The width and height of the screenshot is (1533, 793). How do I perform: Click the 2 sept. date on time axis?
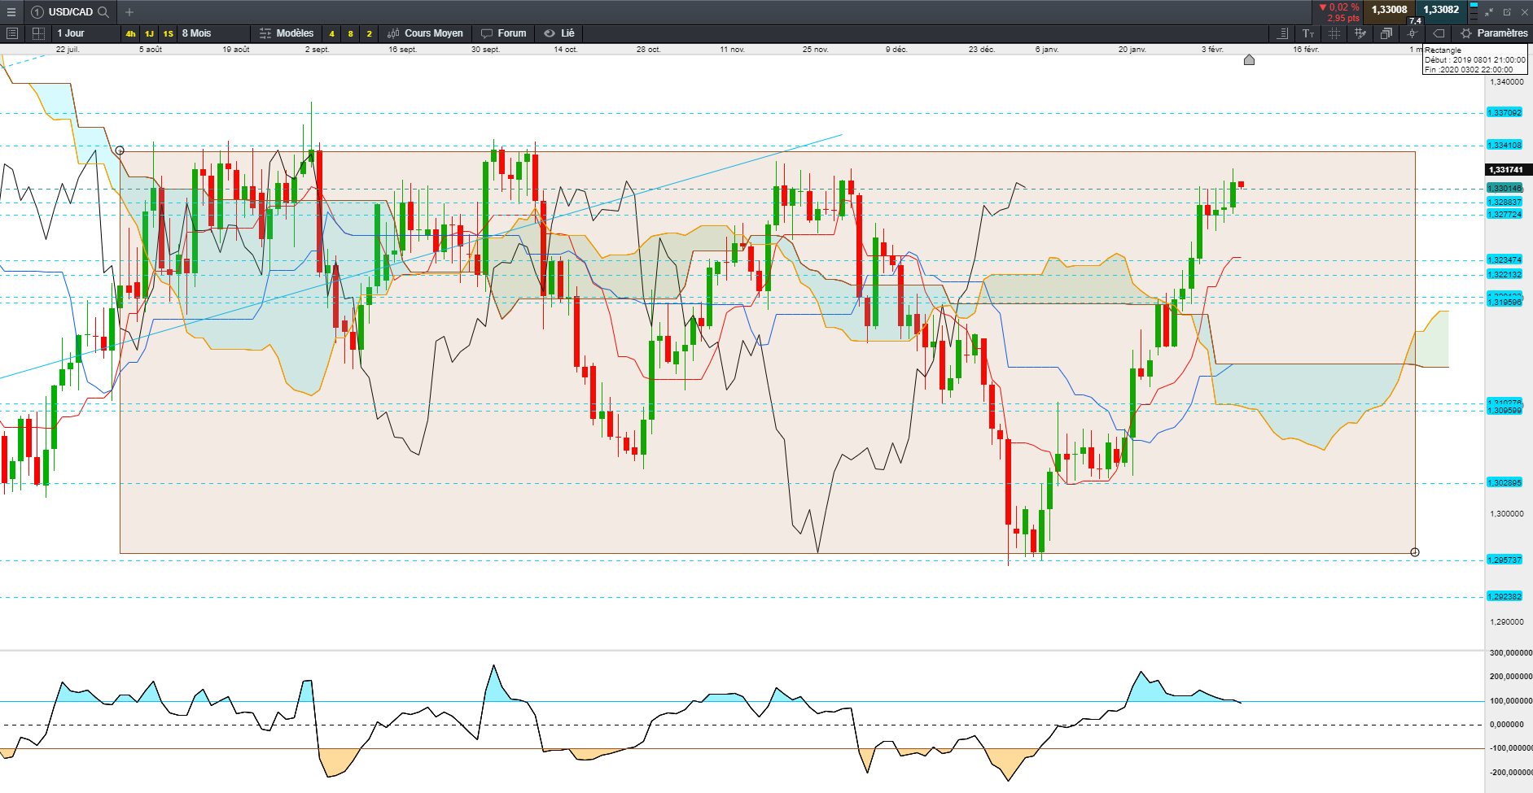pyautogui.click(x=318, y=50)
